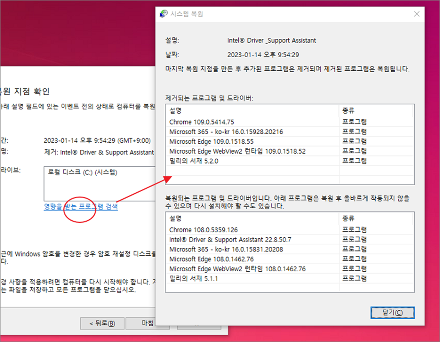Screen dimensions: 440x342
Task: Select 밀리의 서재 5.1.1 row
Action: click(x=290, y=279)
